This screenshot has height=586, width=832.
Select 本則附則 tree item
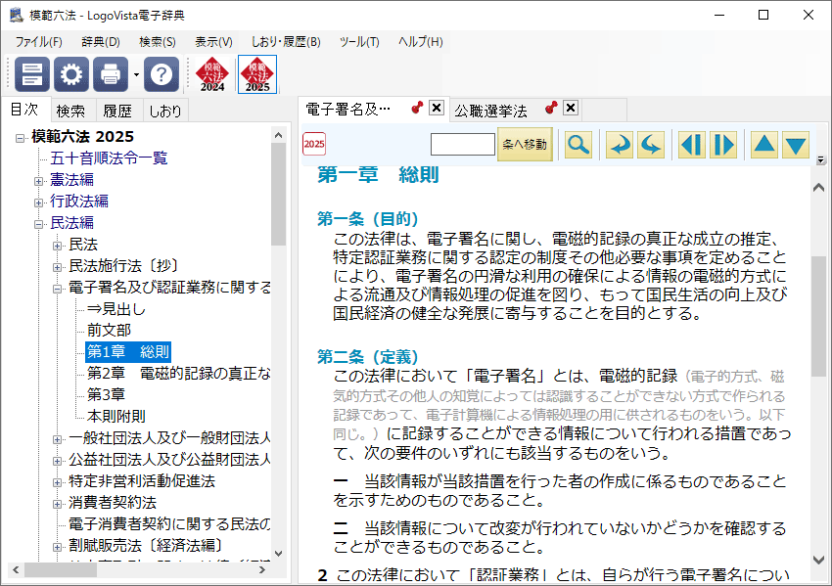pos(116,417)
